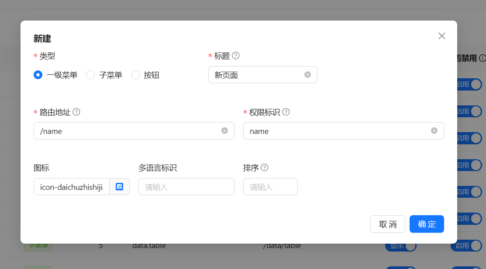Clear the 权限标识 input using clear icon
The height and width of the screenshot is (269, 486).
434,131
